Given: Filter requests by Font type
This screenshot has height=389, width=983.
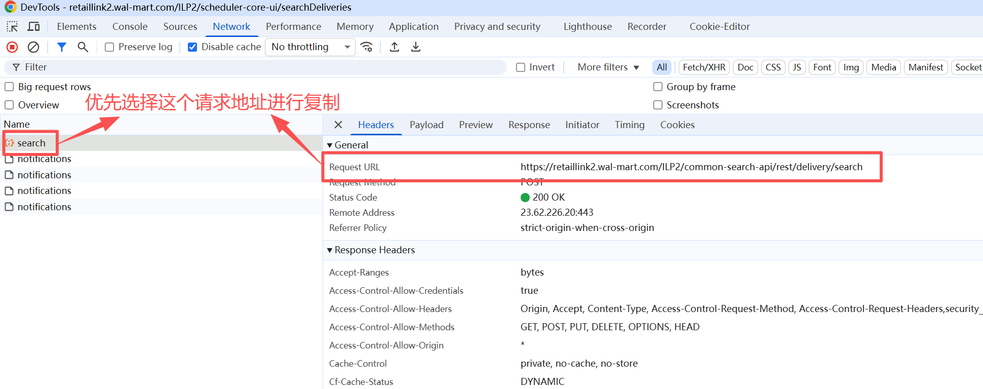Looking at the screenshot, I should [x=822, y=67].
